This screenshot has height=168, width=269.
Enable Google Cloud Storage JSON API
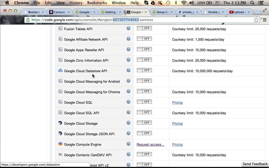(144, 133)
